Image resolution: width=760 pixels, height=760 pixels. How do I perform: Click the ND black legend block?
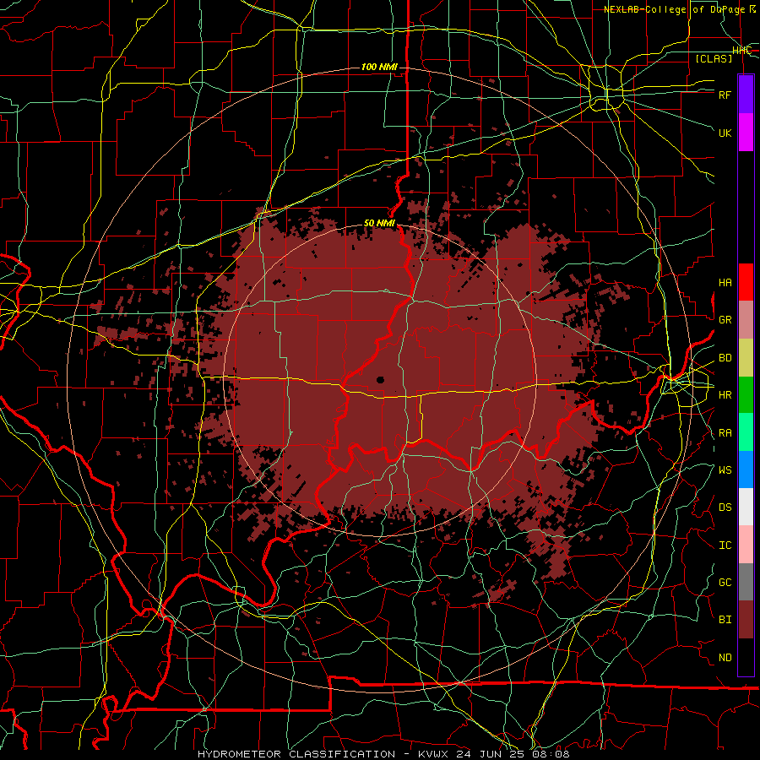746,657
